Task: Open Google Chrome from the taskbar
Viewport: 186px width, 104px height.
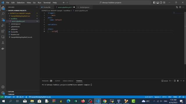Action: [105, 101]
